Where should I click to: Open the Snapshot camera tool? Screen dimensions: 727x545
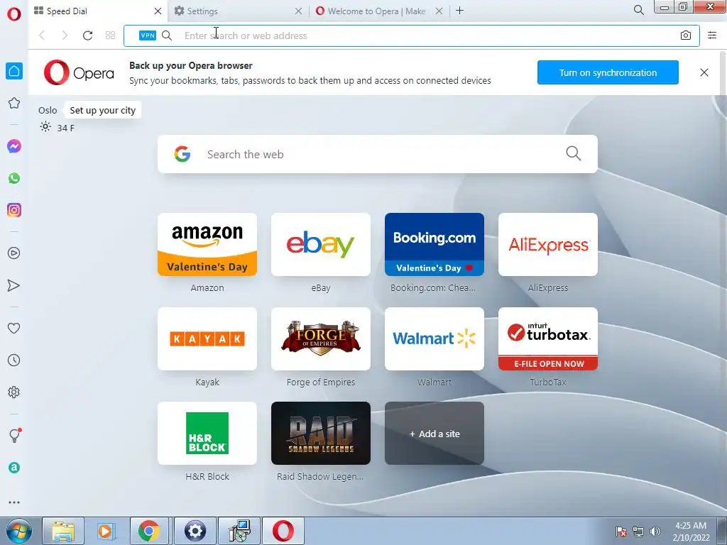(x=686, y=35)
